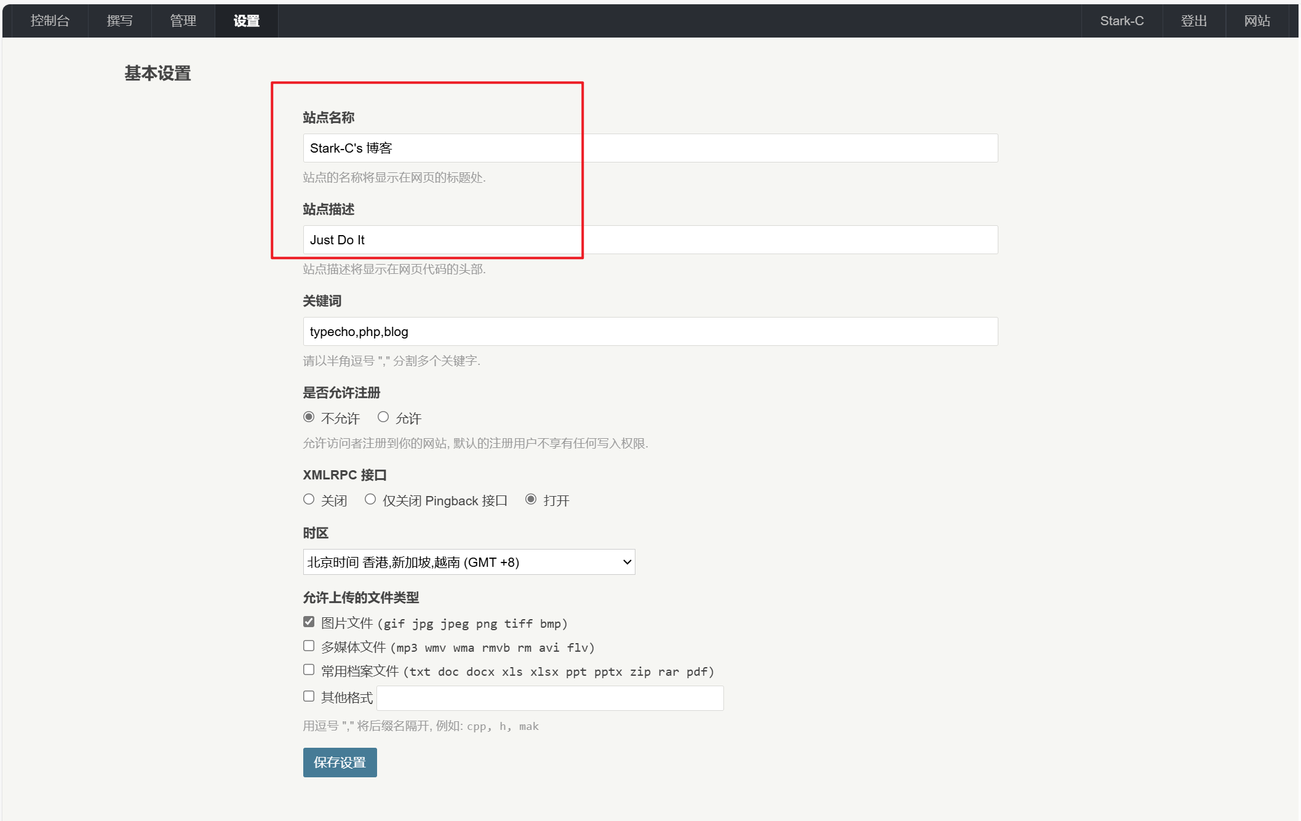
Task: Open the 设置 menu
Action: tap(246, 21)
